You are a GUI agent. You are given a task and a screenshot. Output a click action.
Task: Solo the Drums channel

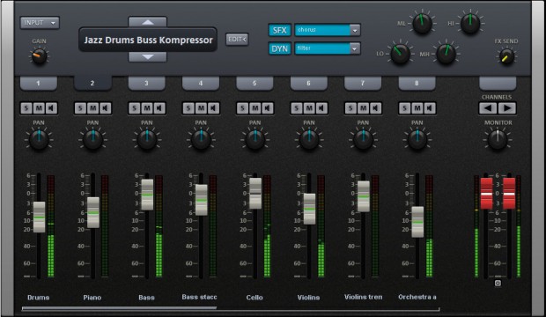(26, 108)
